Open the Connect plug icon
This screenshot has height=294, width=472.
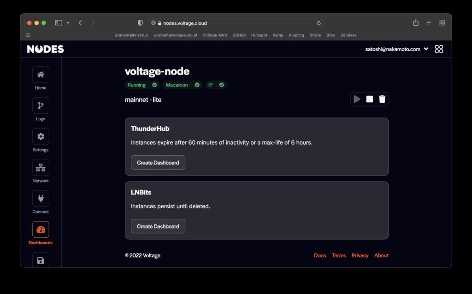tap(41, 199)
